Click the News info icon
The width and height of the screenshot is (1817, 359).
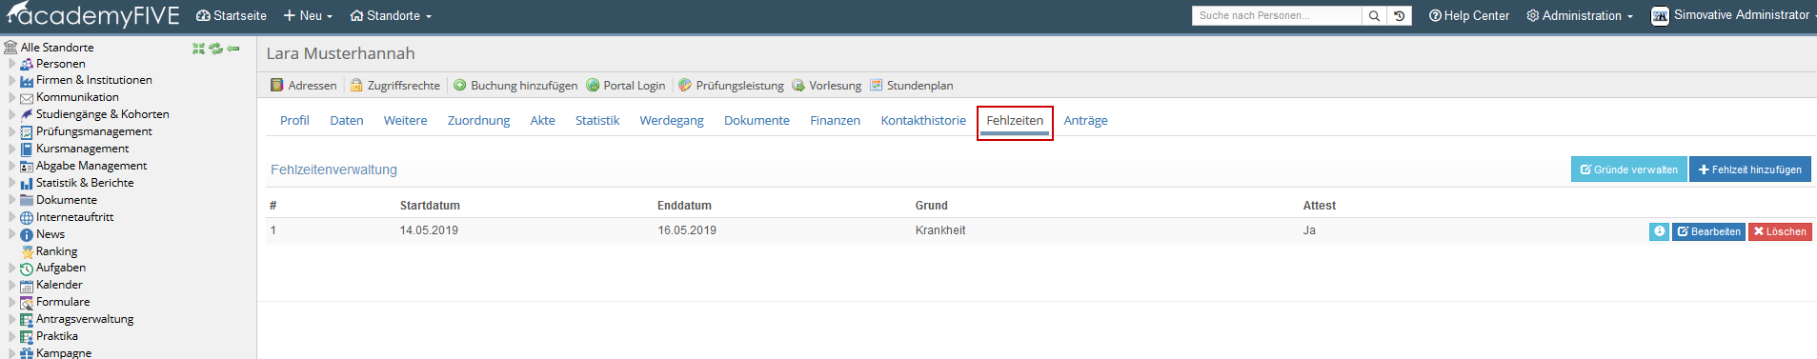[27, 235]
